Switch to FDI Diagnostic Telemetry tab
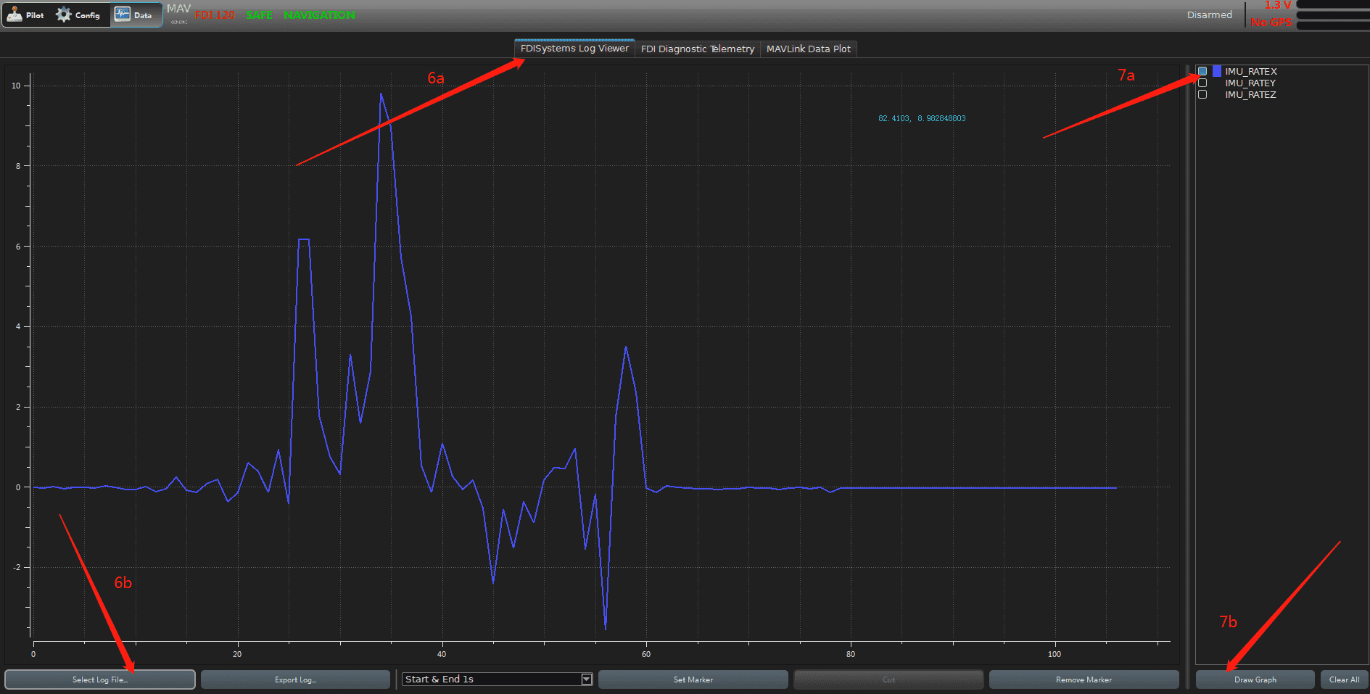The image size is (1370, 694). (697, 49)
